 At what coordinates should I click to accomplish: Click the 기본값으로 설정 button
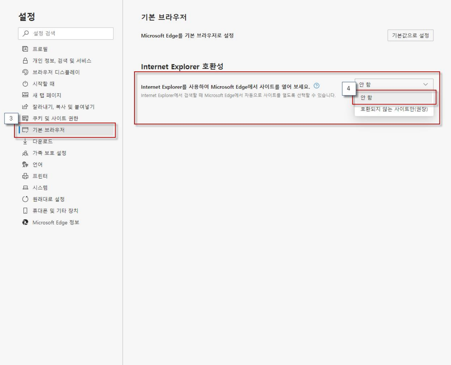(410, 35)
